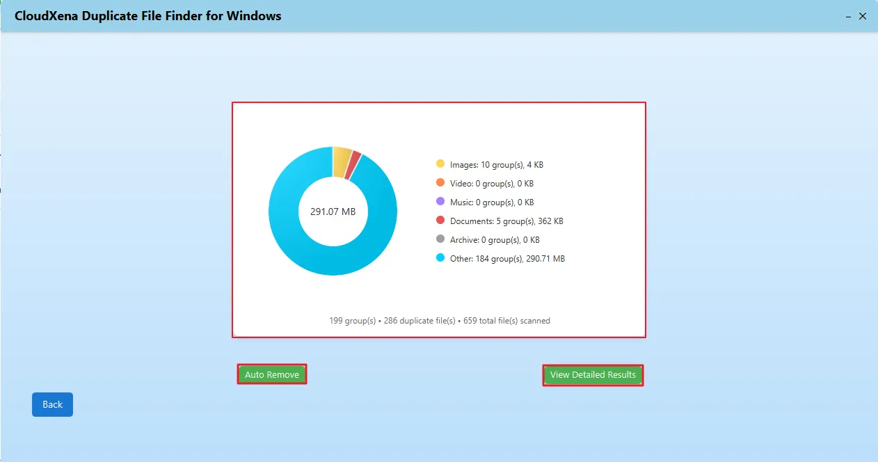Click the red Documents legend dot
Viewport: 878px width, 462px height.
[440, 221]
